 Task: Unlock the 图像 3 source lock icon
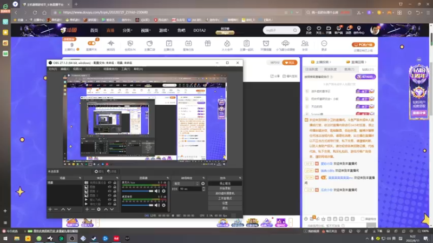(115, 191)
